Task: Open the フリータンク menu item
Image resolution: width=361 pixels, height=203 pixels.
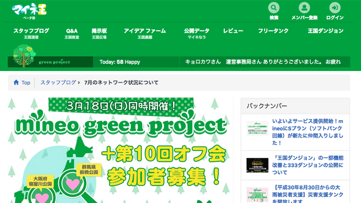Action: pos(273,31)
